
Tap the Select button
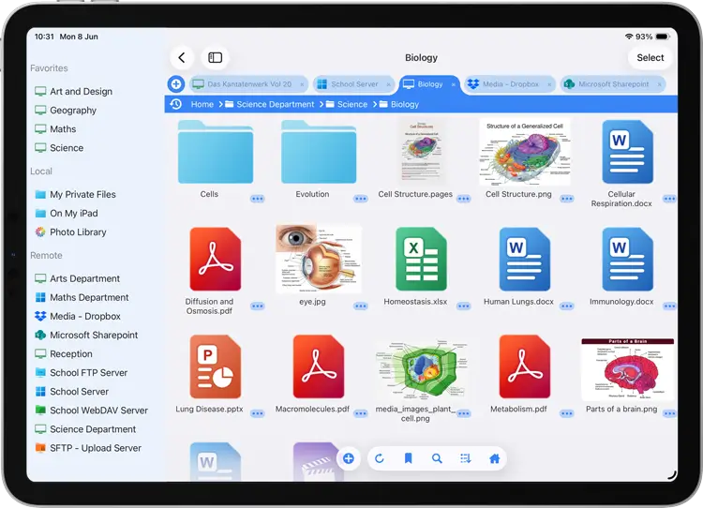651,58
